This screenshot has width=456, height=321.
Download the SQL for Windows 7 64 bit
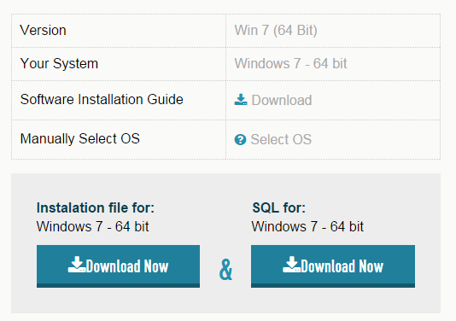(x=333, y=266)
